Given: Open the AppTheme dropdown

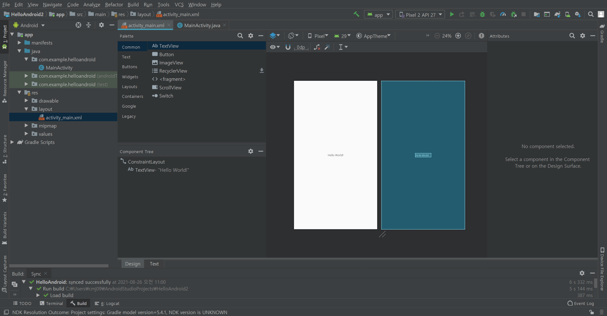Looking at the screenshot, I should (x=374, y=36).
